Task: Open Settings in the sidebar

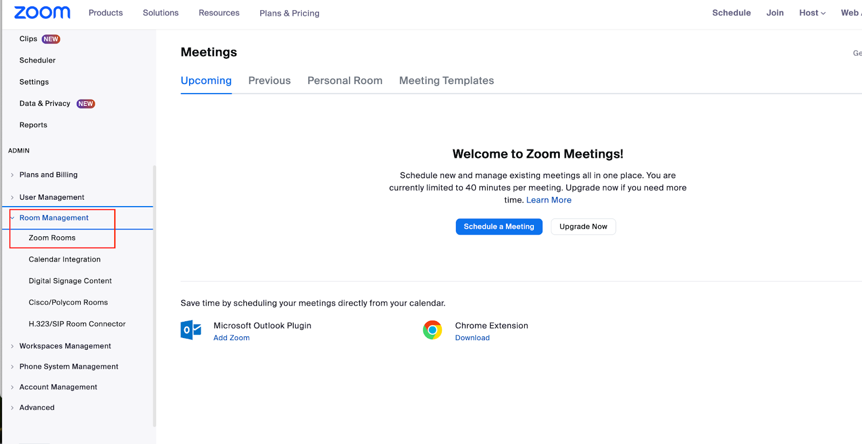Action: [x=34, y=82]
